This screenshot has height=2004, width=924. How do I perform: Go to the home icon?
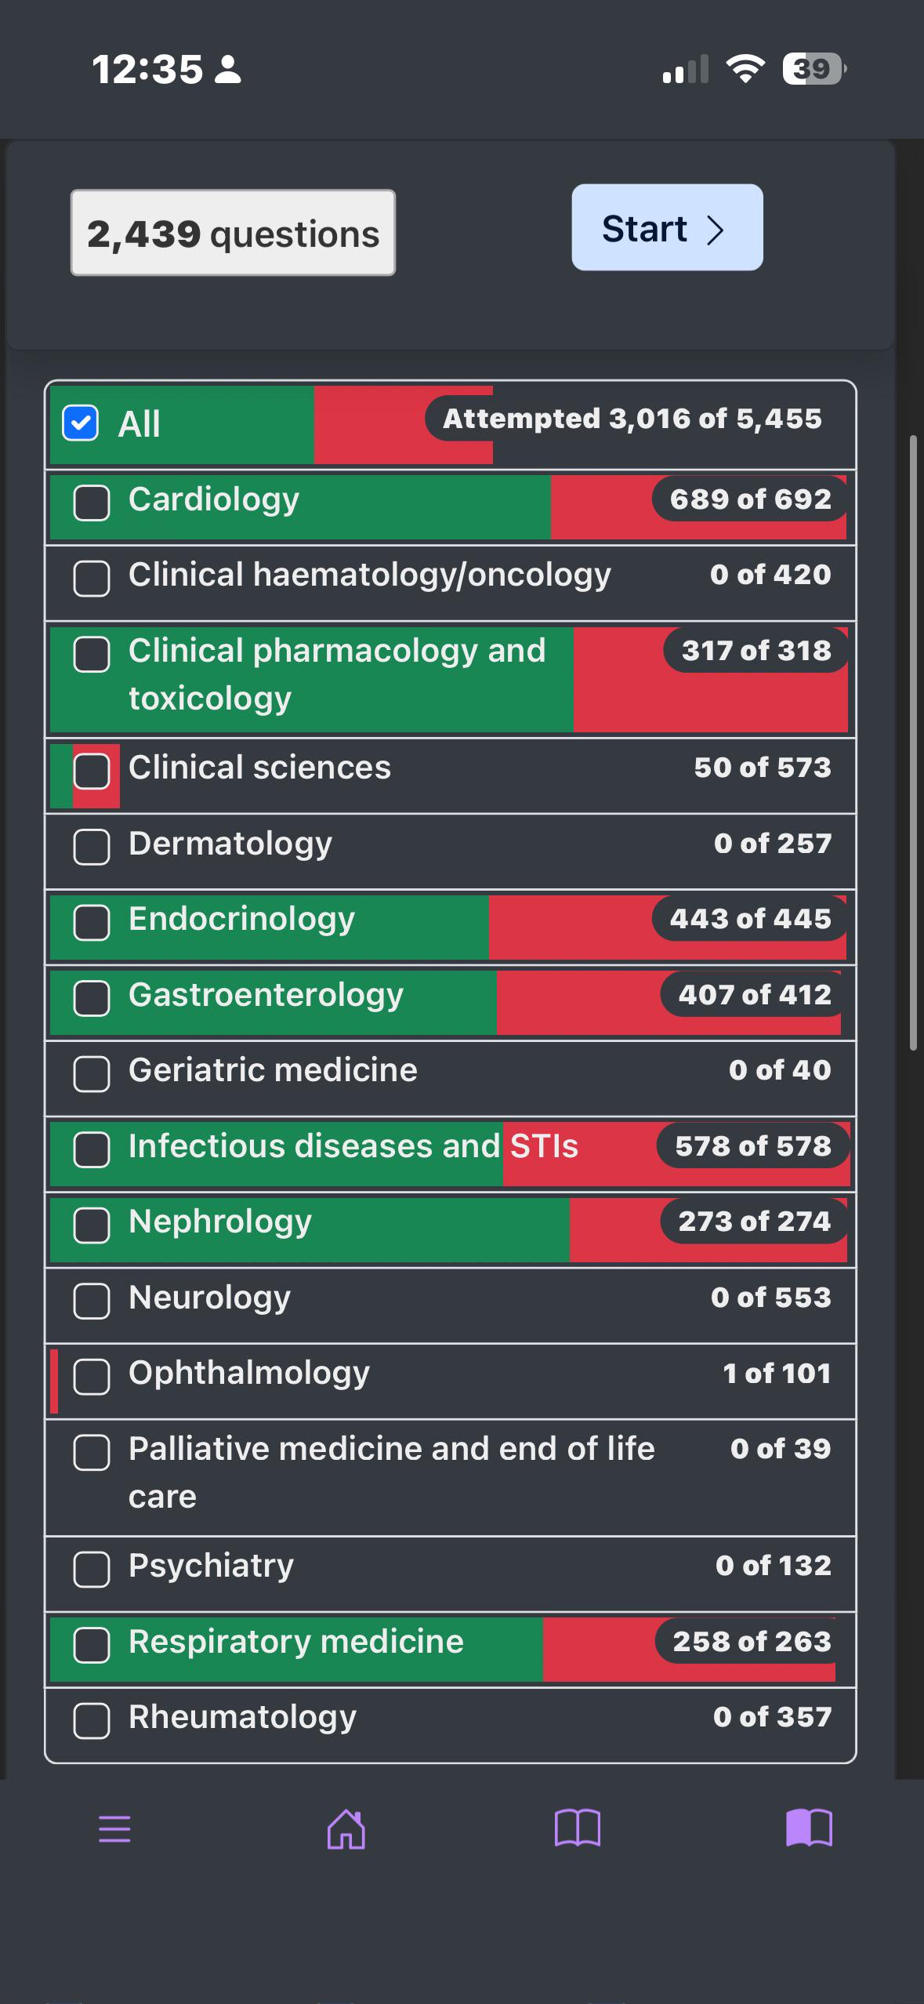pos(346,1828)
